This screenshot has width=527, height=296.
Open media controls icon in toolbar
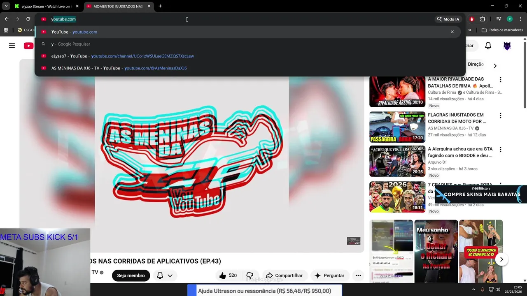499,19
